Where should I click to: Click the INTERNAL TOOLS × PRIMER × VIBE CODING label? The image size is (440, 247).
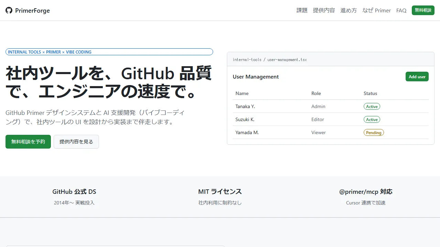point(109,52)
